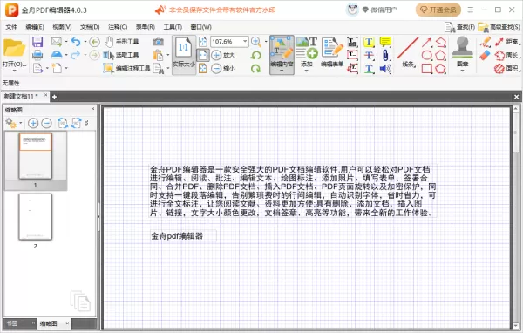
Task: Expand the stamp (图章) dropdown arrow
Action: pyautogui.click(x=462, y=71)
